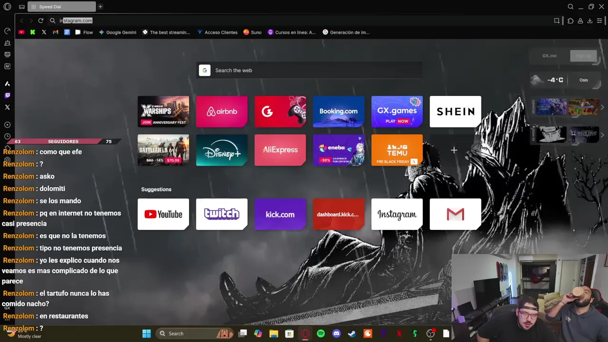Open YouTube bookmark icon in bookmarks bar
This screenshot has height=342, width=608.
(x=21, y=32)
